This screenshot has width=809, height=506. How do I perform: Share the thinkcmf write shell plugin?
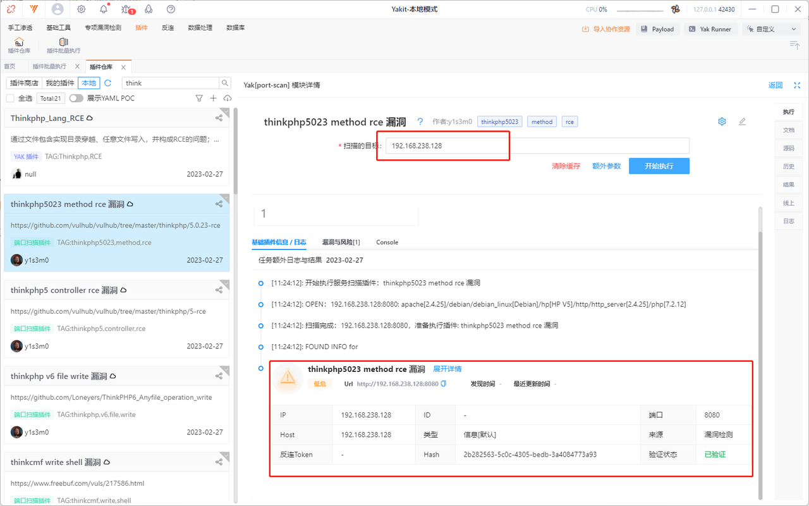pyautogui.click(x=219, y=462)
